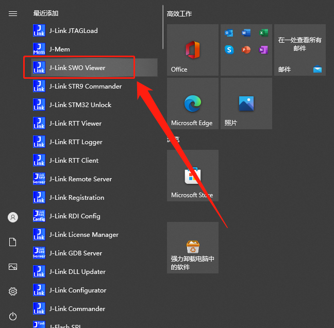Viewport: 334px width, 328px height.
Task: Click the app list scrollbar
Action: (x=163, y=27)
